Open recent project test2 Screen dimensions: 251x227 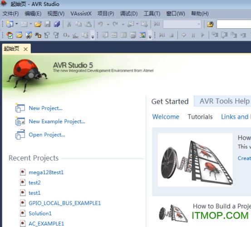(x=34, y=182)
